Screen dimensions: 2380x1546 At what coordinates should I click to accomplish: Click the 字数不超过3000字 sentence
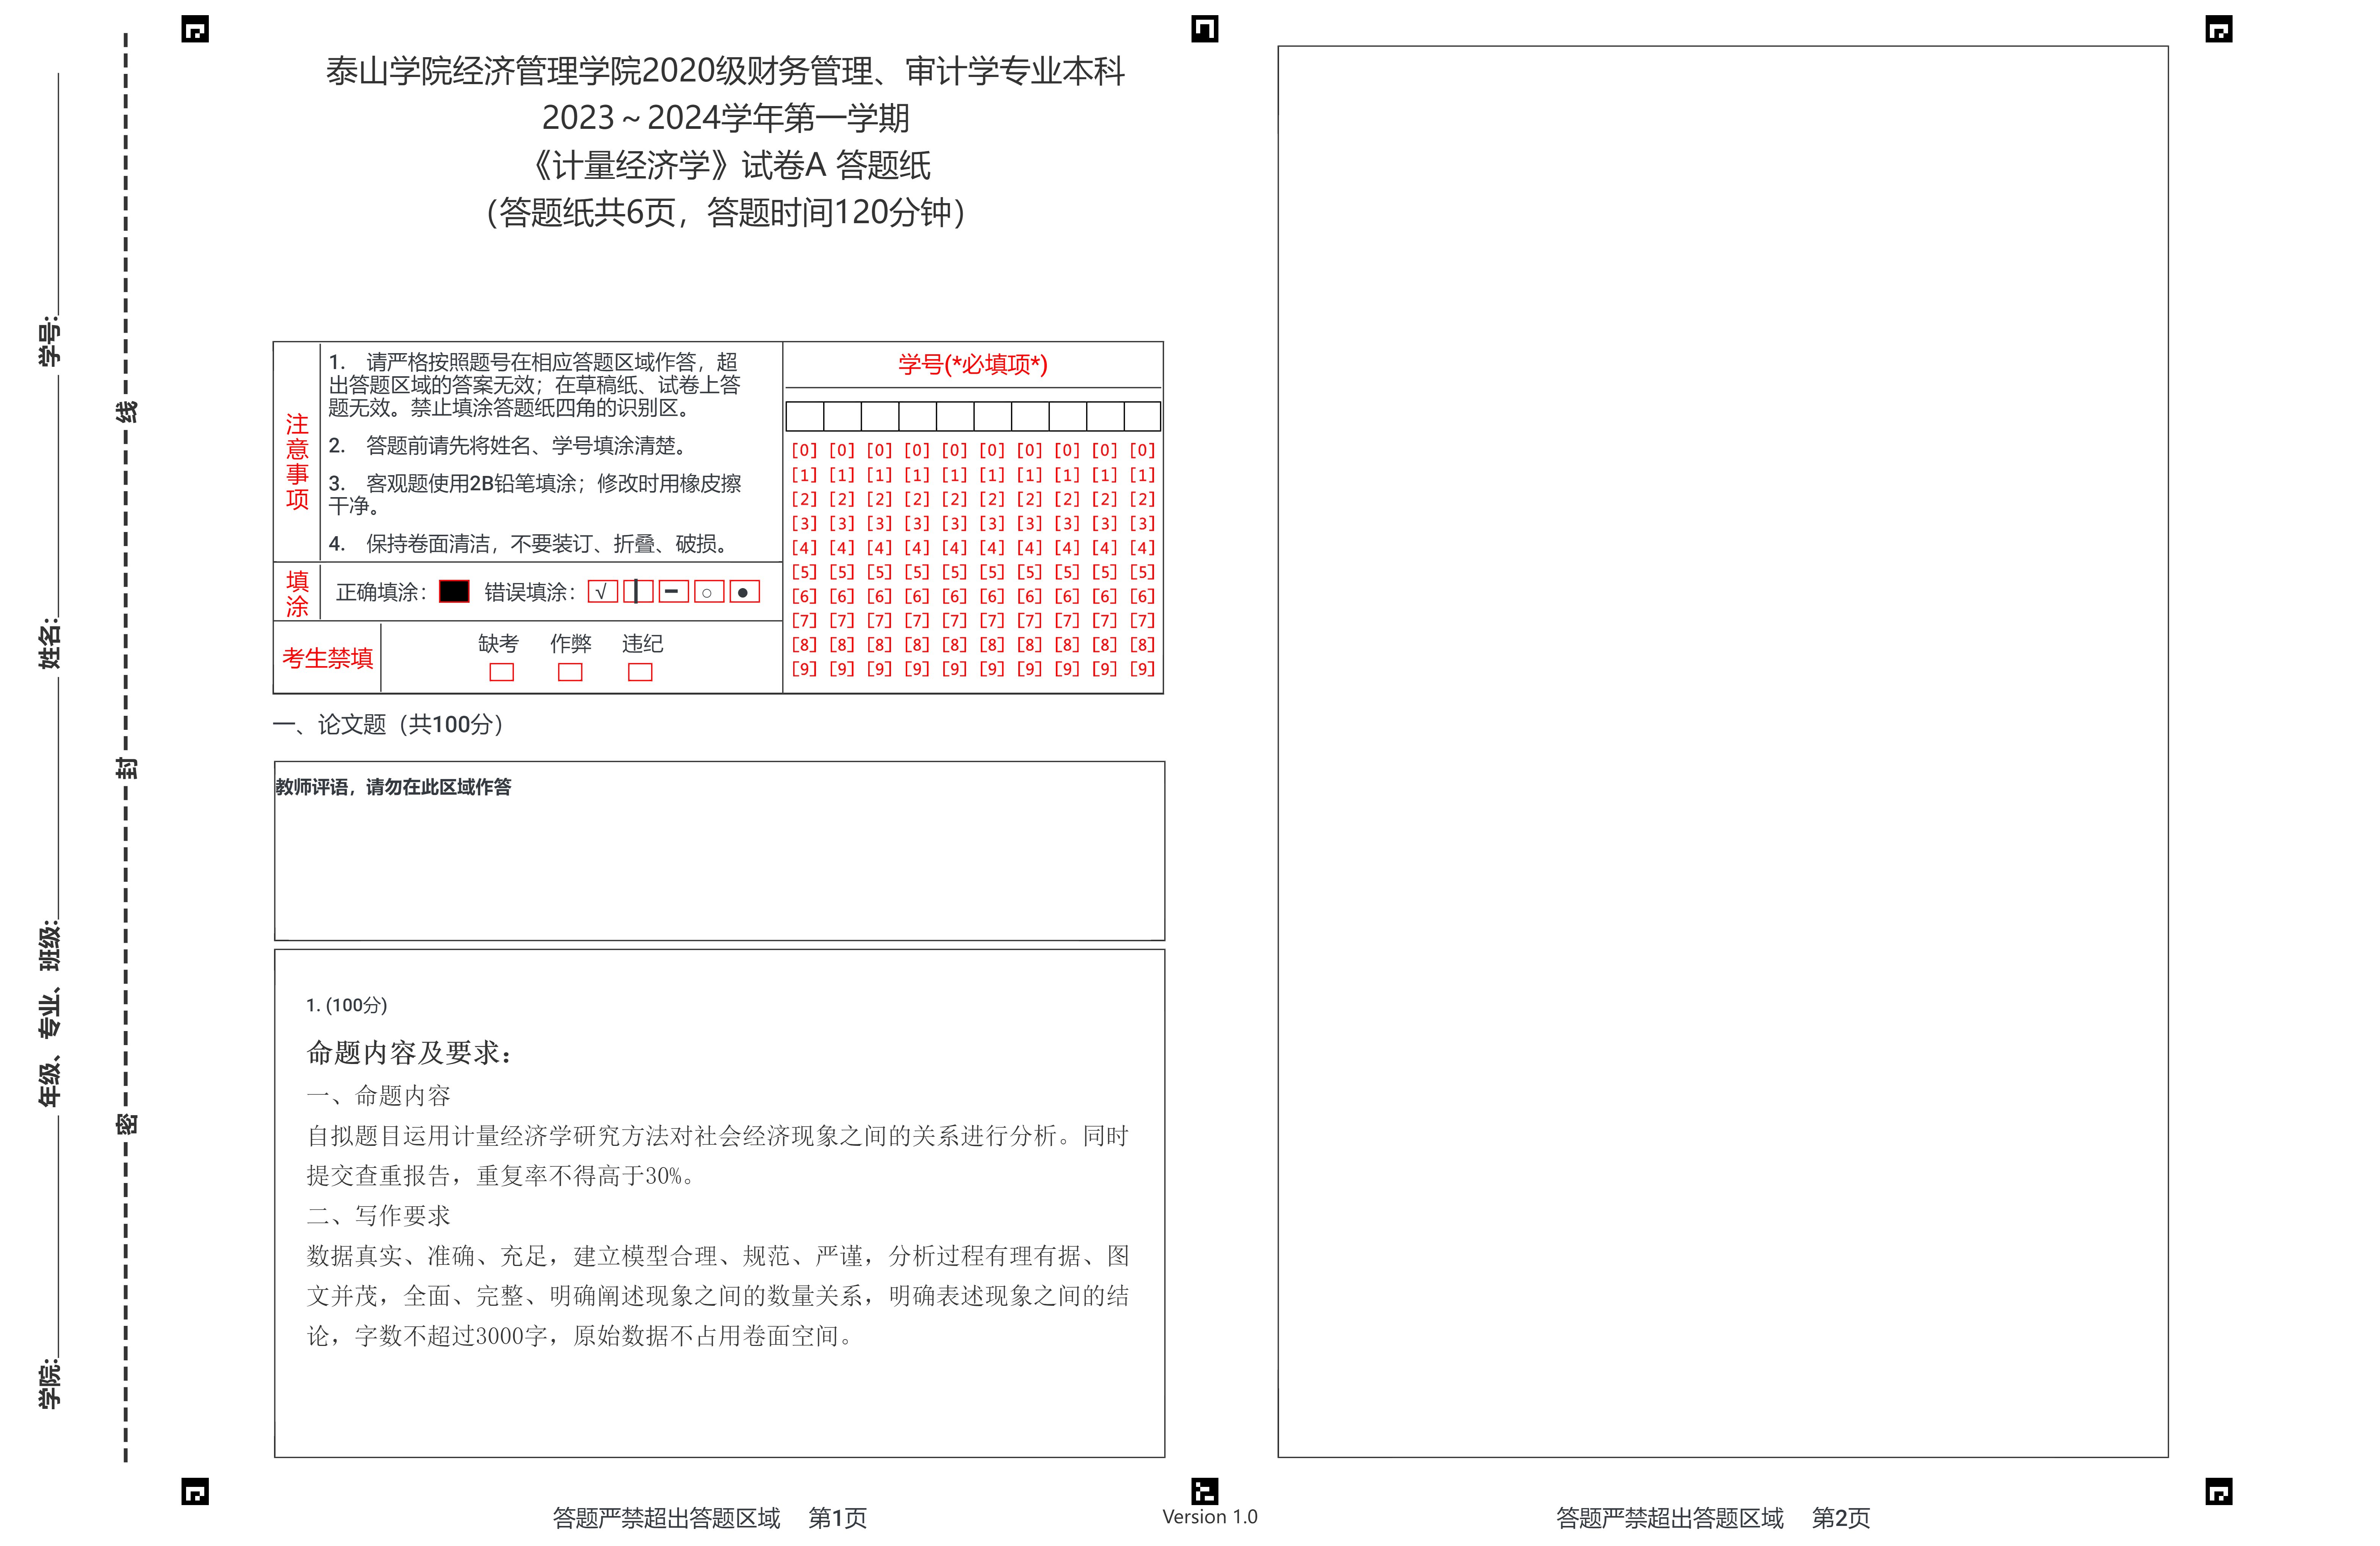pyautogui.click(x=451, y=1336)
